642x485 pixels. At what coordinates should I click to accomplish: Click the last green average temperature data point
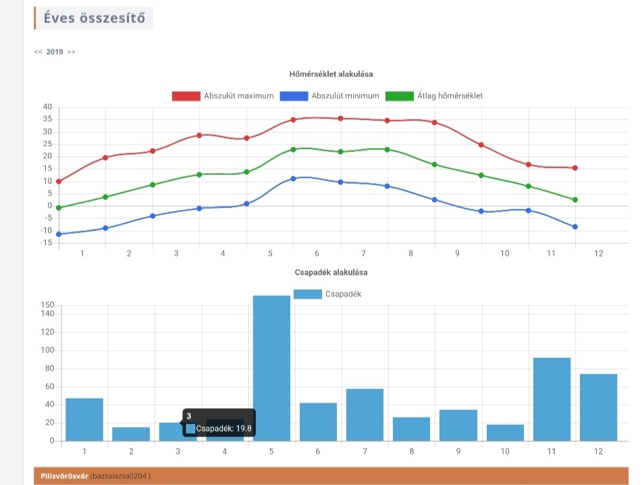tap(575, 200)
